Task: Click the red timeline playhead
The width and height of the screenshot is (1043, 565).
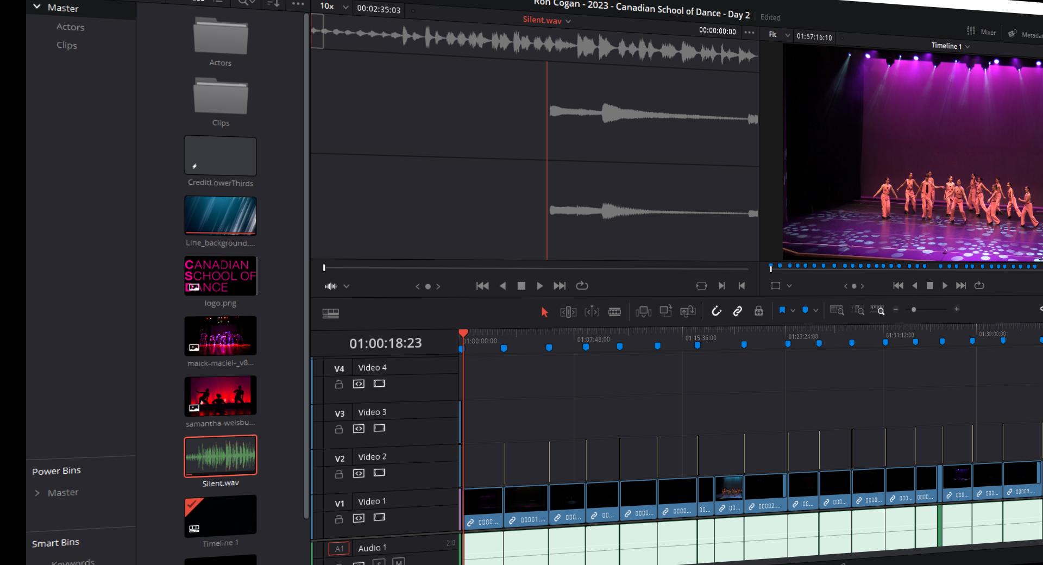Action: (x=463, y=333)
